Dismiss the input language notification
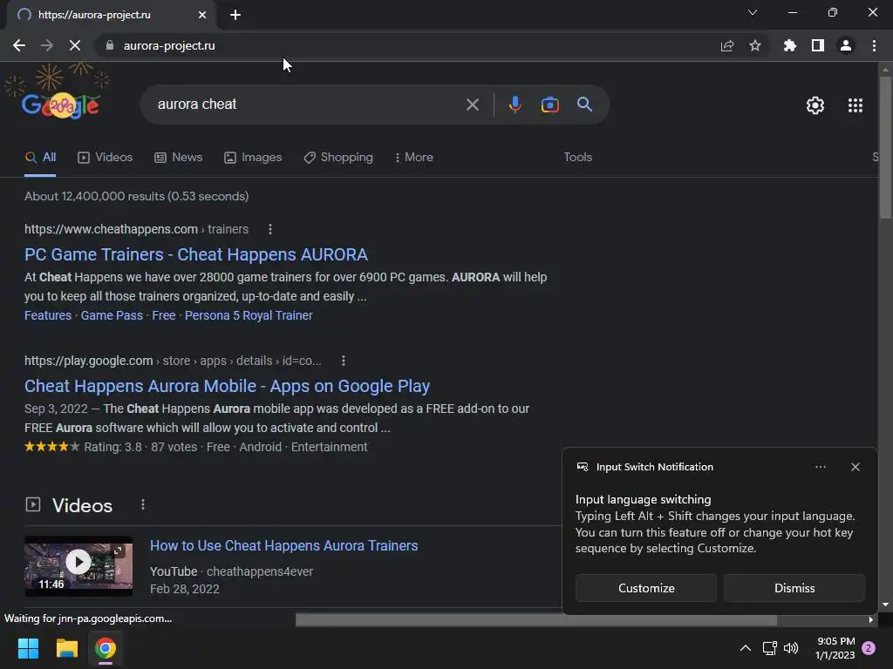This screenshot has width=893, height=669. (x=794, y=588)
